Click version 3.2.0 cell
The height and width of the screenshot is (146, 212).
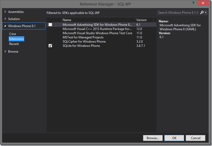pos(140,41)
